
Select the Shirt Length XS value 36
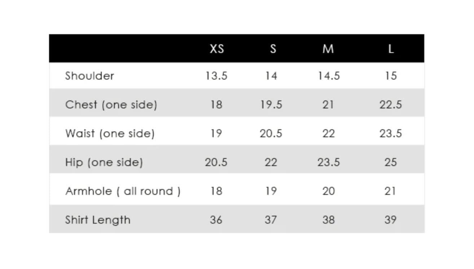(216, 220)
